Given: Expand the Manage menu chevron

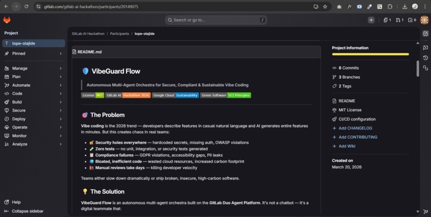Looking at the screenshot, I should pos(61,68).
